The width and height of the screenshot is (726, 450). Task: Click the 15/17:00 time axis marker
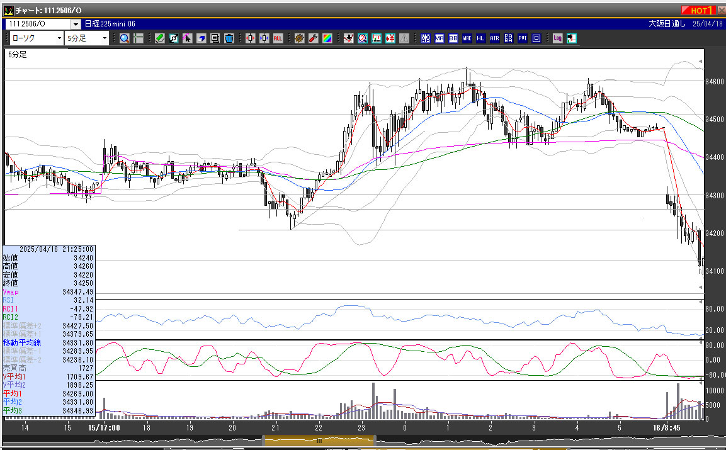(x=104, y=427)
